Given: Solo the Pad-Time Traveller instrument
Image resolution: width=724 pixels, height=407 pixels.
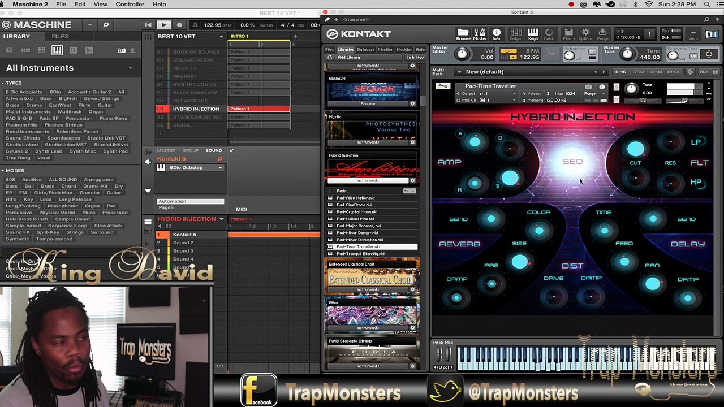Looking at the screenshot, I should click(x=616, y=86).
